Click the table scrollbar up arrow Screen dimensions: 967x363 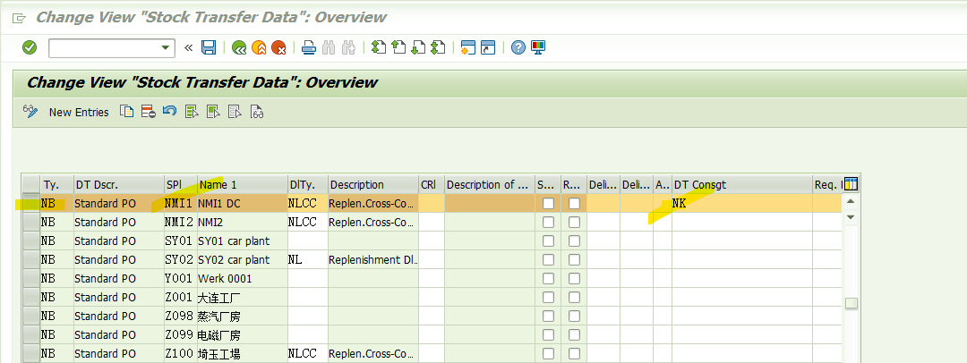click(x=851, y=201)
